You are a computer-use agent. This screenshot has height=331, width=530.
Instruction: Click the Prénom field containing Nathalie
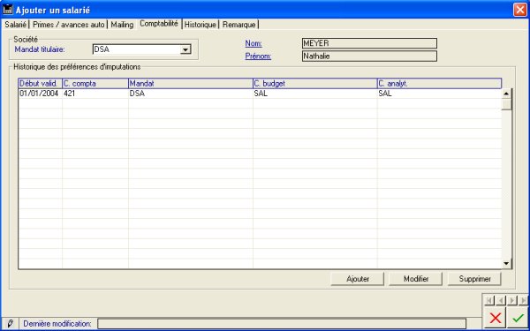(369, 56)
